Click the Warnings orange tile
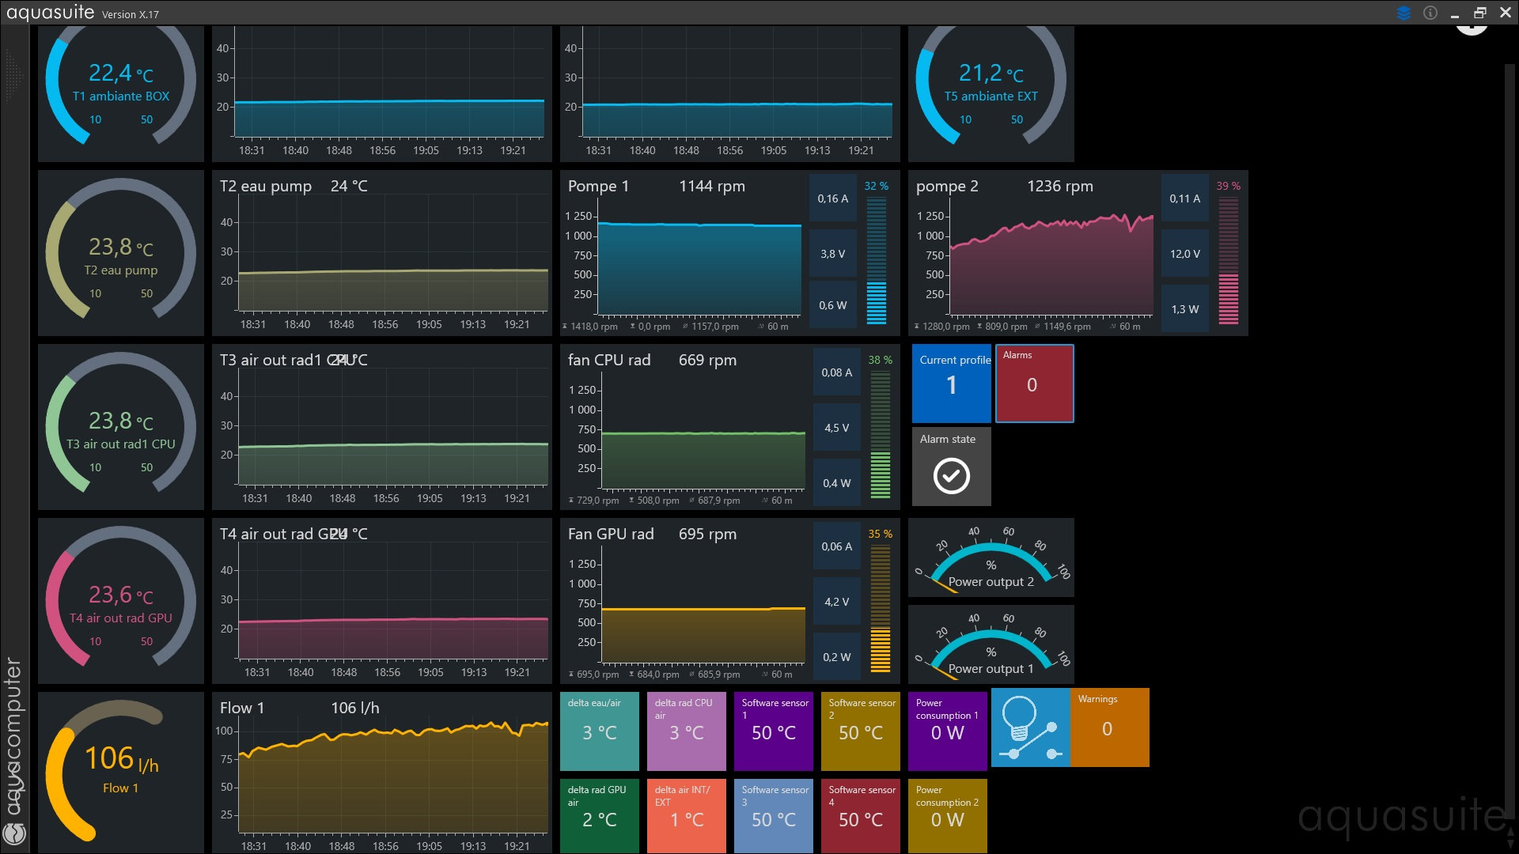This screenshot has height=854, width=1519. [x=1109, y=728]
